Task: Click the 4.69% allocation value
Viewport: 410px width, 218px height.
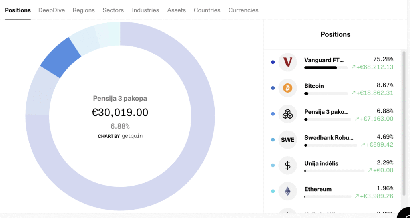Action: pos(385,137)
